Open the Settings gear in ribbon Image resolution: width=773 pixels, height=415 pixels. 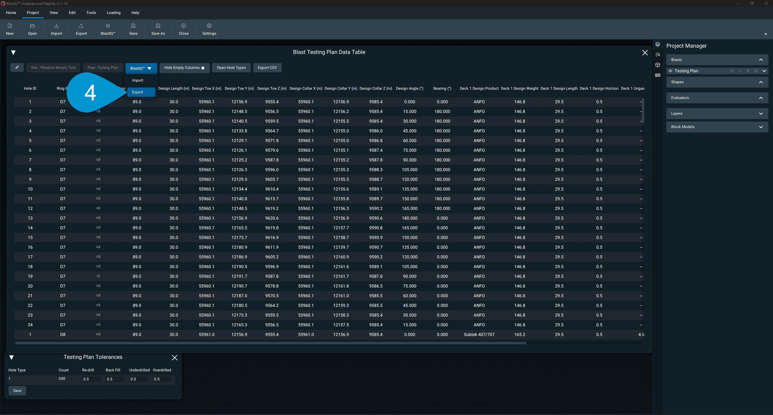[x=209, y=26]
